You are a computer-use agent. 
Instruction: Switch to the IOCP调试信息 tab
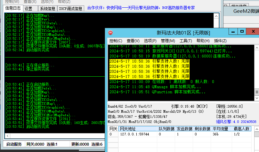pyautogui.click(x=71, y=9)
